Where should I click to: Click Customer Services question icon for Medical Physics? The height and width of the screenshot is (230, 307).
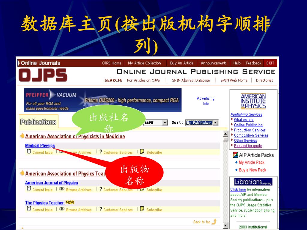[x=101, y=152]
